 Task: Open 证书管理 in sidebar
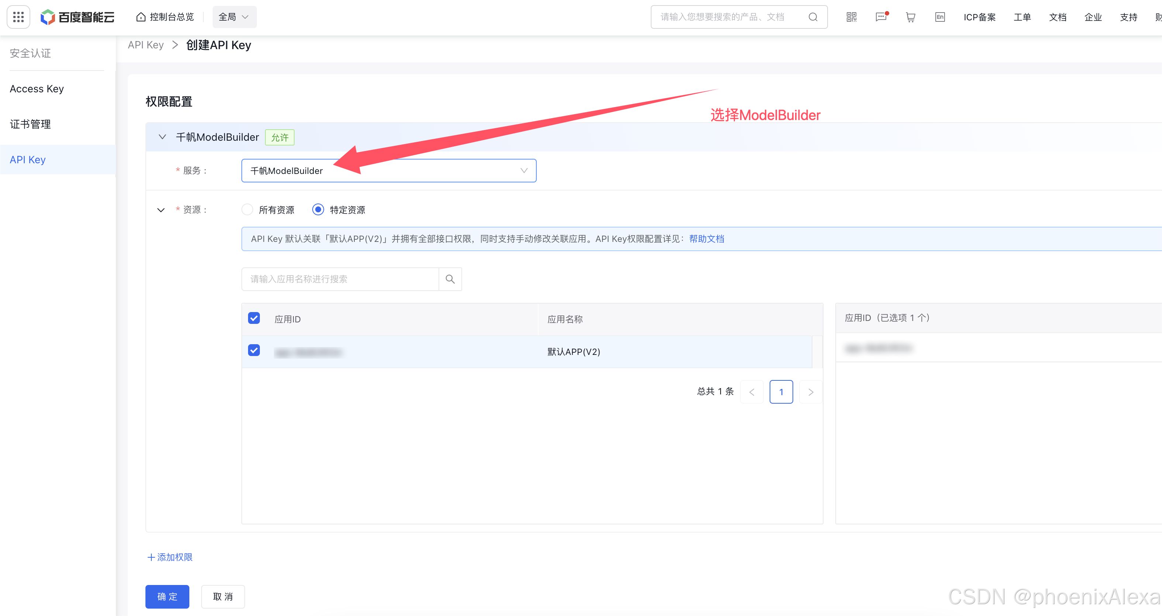[x=30, y=124]
